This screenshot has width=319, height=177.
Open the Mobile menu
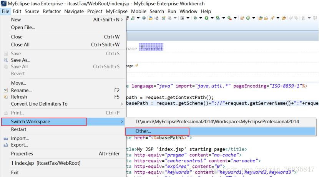pos(138,12)
